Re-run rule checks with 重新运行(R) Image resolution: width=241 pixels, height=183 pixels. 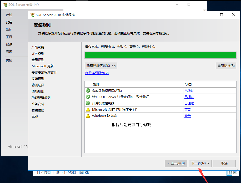click(x=226, y=66)
